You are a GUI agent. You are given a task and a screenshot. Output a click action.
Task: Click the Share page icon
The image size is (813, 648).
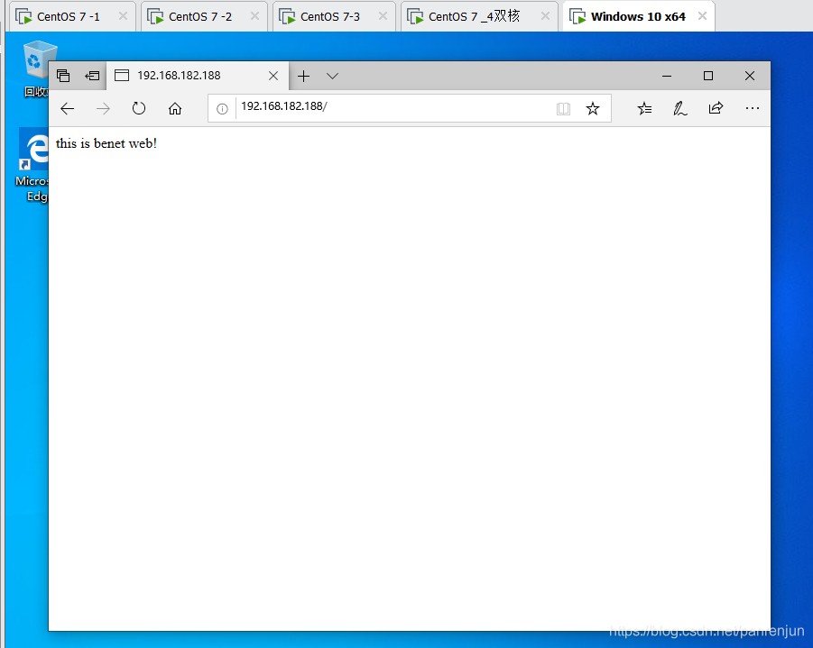(716, 108)
